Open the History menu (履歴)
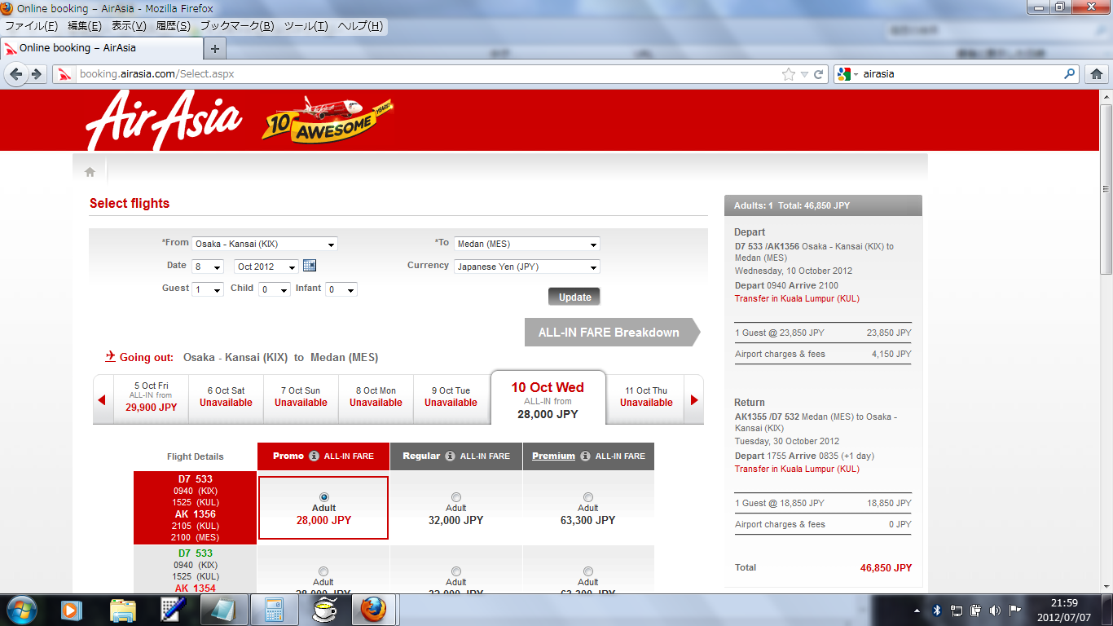 (173, 26)
